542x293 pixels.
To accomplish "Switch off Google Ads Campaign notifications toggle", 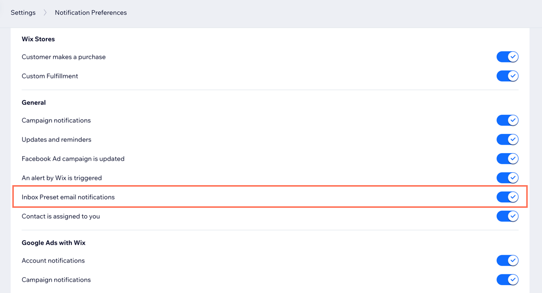I will (508, 280).
